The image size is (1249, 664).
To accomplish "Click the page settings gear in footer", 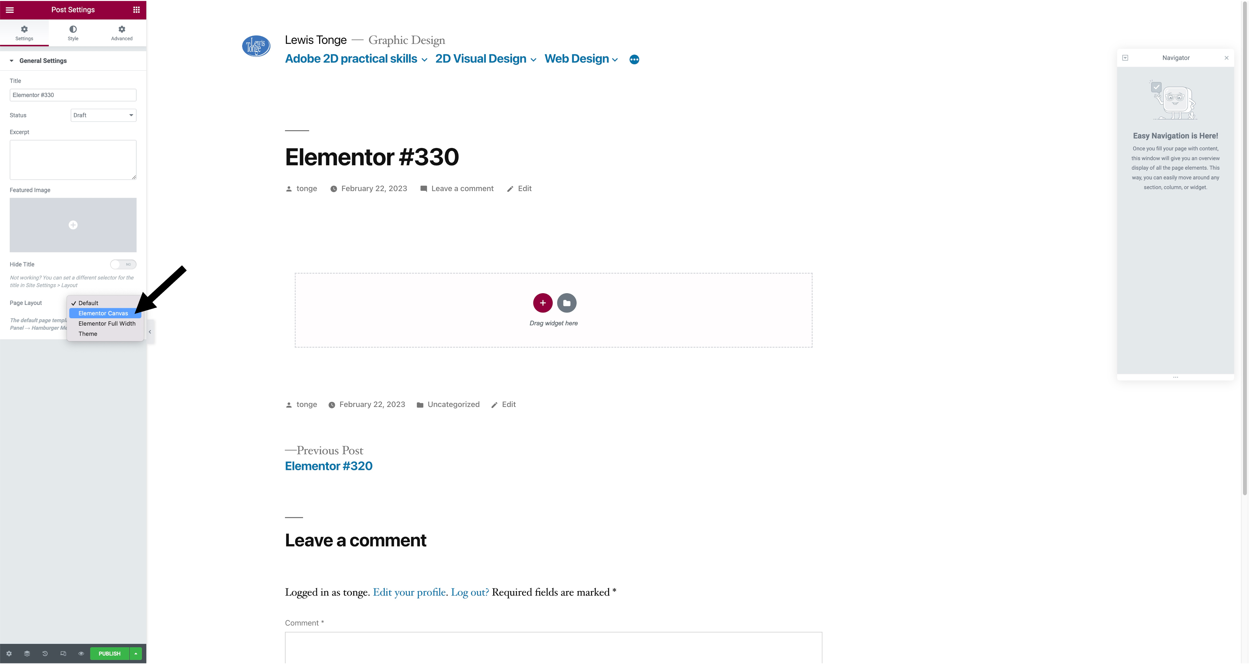I will click(x=9, y=653).
